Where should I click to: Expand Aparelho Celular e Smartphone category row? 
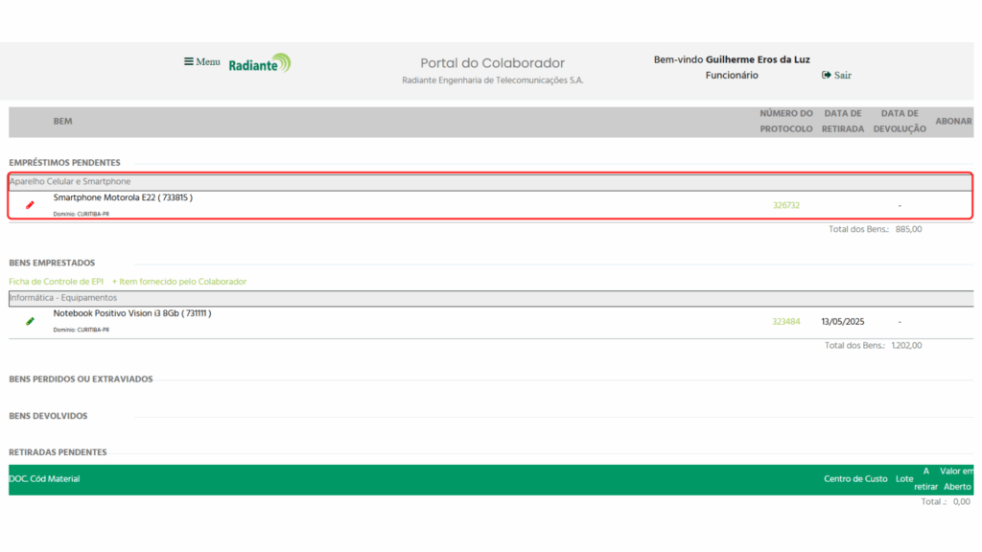pyautogui.click(x=70, y=181)
